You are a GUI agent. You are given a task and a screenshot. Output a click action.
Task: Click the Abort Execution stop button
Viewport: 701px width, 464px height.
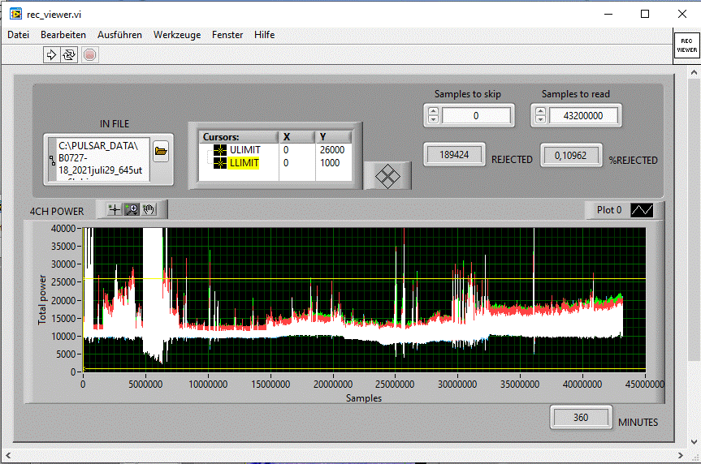[90, 55]
